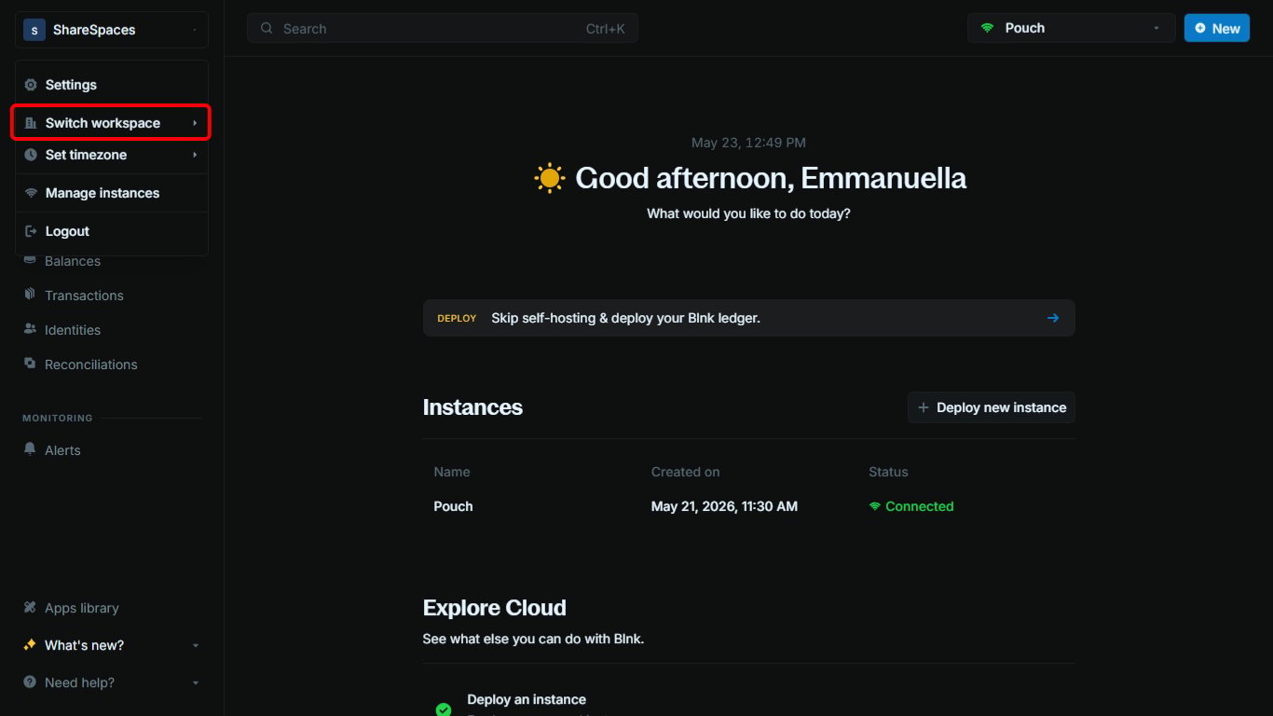Click the blue New button

(1217, 28)
